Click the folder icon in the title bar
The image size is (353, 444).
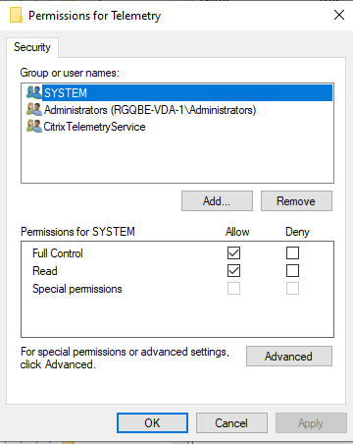point(16,16)
